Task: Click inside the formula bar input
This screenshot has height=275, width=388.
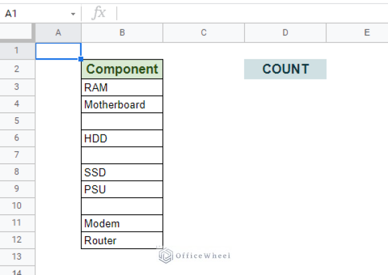Action: [252, 13]
